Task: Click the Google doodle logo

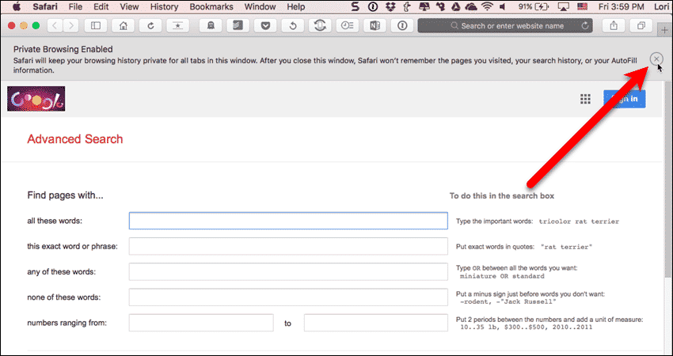Action: [x=36, y=98]
